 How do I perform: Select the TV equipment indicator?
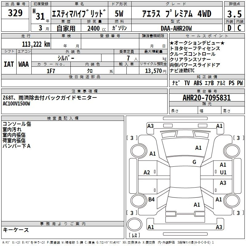pyautogui.click(x=187, y=83)
